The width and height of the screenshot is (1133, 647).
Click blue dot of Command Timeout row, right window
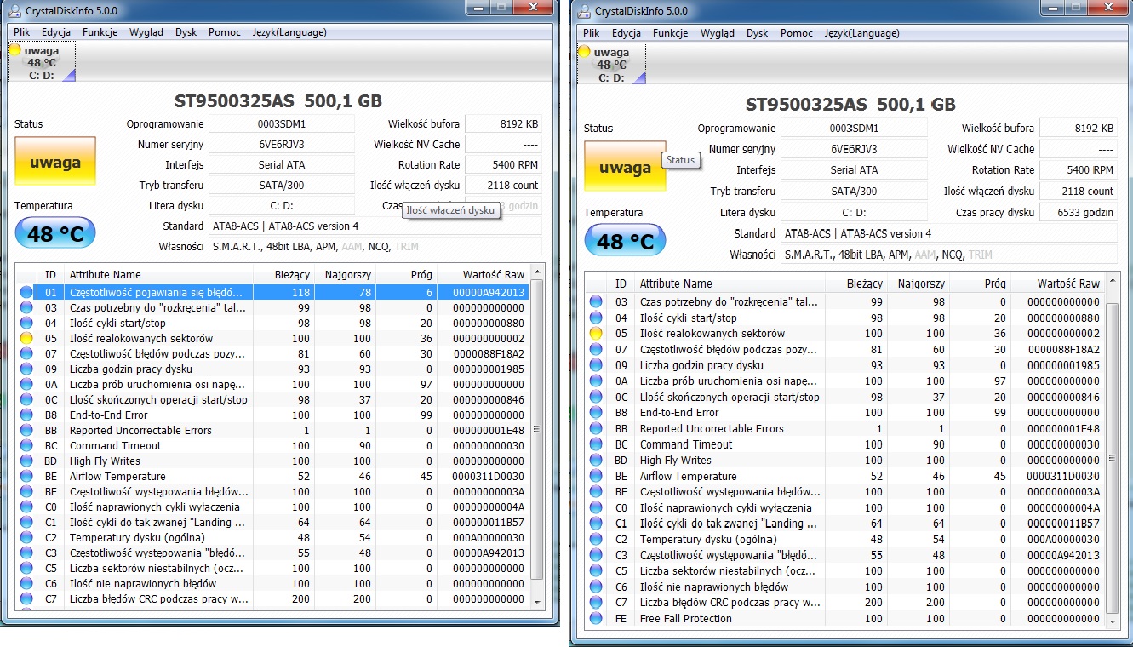click(596, 444)
